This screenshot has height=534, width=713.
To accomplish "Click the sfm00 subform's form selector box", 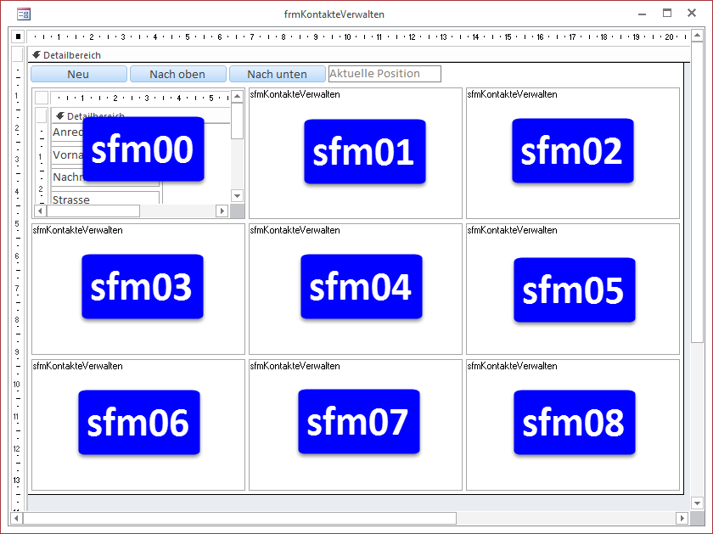I will (x=41, y=98).
